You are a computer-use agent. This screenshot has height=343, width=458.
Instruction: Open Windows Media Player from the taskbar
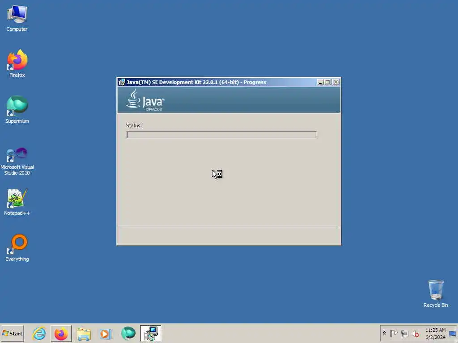point(105,334)
